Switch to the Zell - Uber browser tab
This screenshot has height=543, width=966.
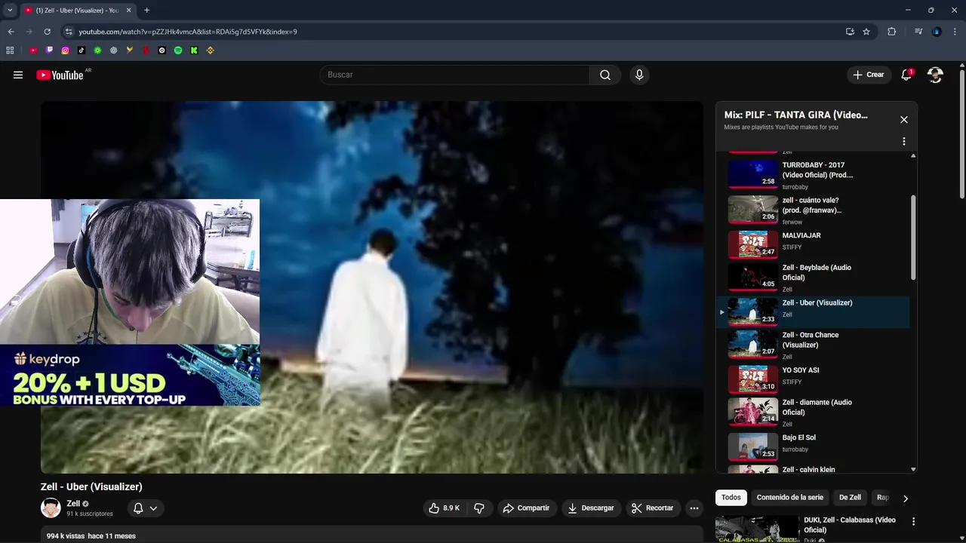pos(78,11)
